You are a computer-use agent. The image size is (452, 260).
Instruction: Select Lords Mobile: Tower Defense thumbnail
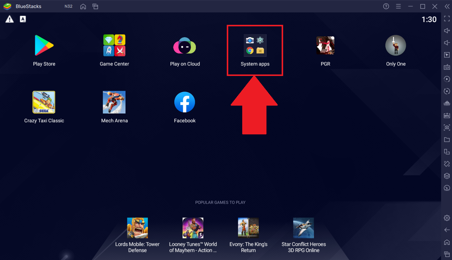coord(137,228)
